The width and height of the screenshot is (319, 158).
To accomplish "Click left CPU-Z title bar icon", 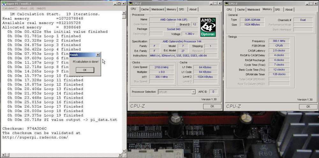I will (130, 4).
